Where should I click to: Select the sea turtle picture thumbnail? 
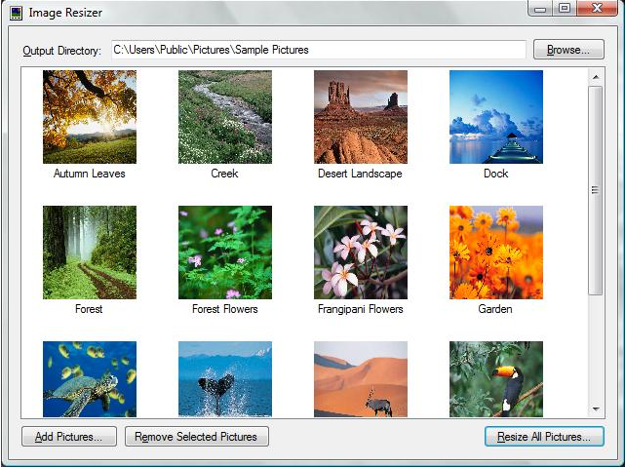(x=90, y=379)
